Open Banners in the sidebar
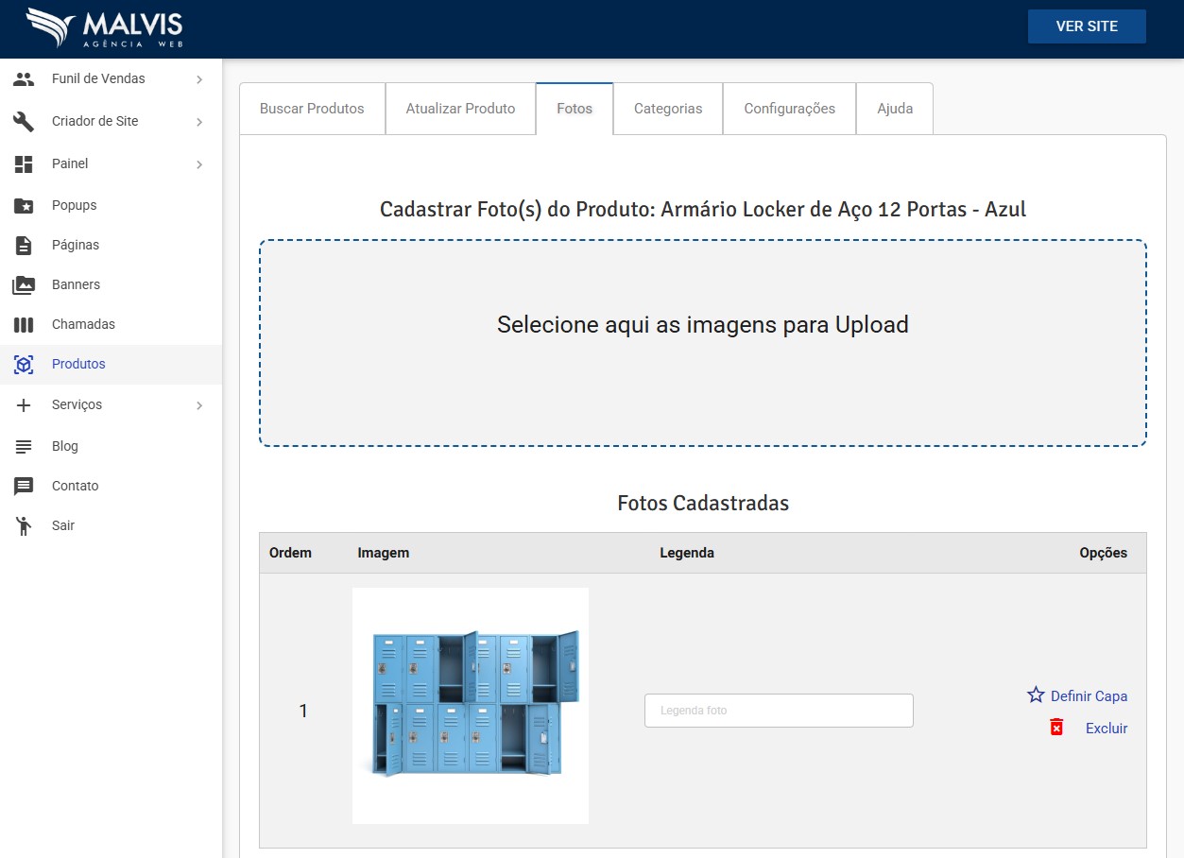Image resolution: width=1184 pixels, height=858 pixels. pos(111,284)
